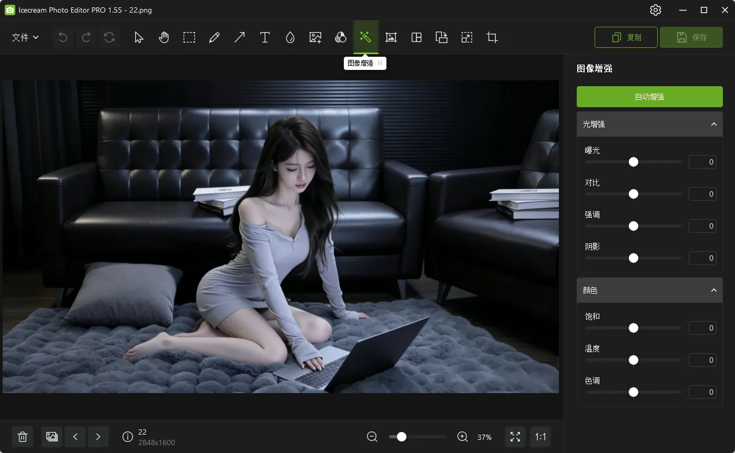Screen dimensions: 735x453
Task: Zoom out with the minus magnifier
Action: pyautogui.click(x=372, y=437)
